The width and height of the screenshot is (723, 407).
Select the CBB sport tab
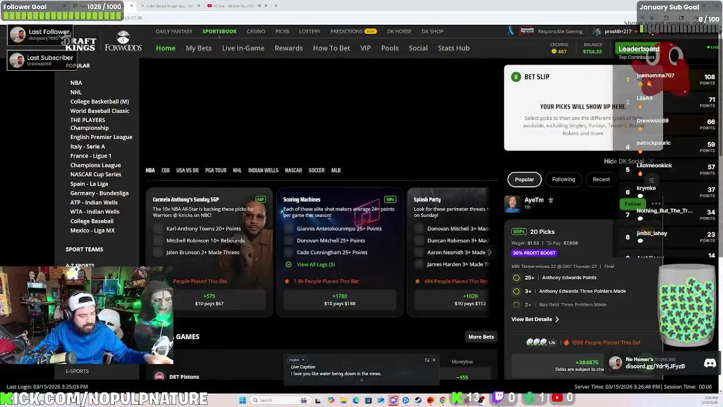(165, 170)
